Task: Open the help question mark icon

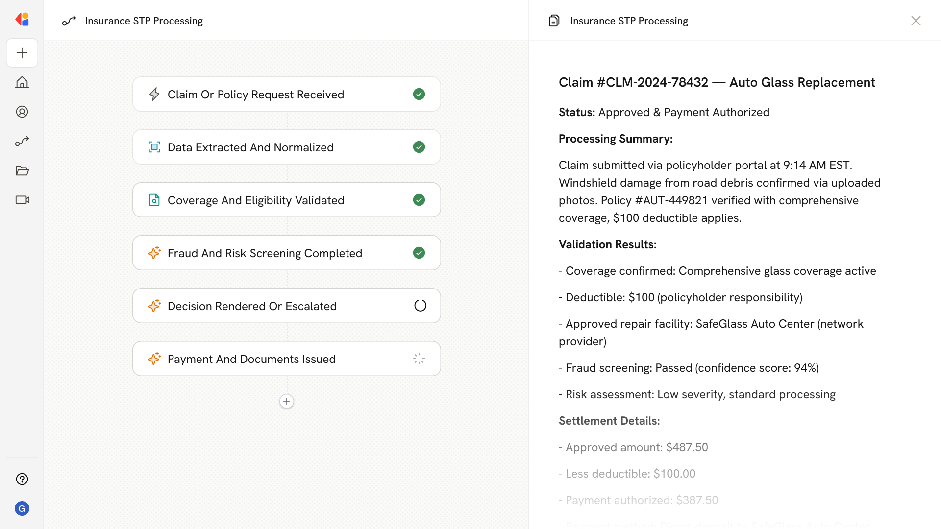Action: [x=22, y=479]
